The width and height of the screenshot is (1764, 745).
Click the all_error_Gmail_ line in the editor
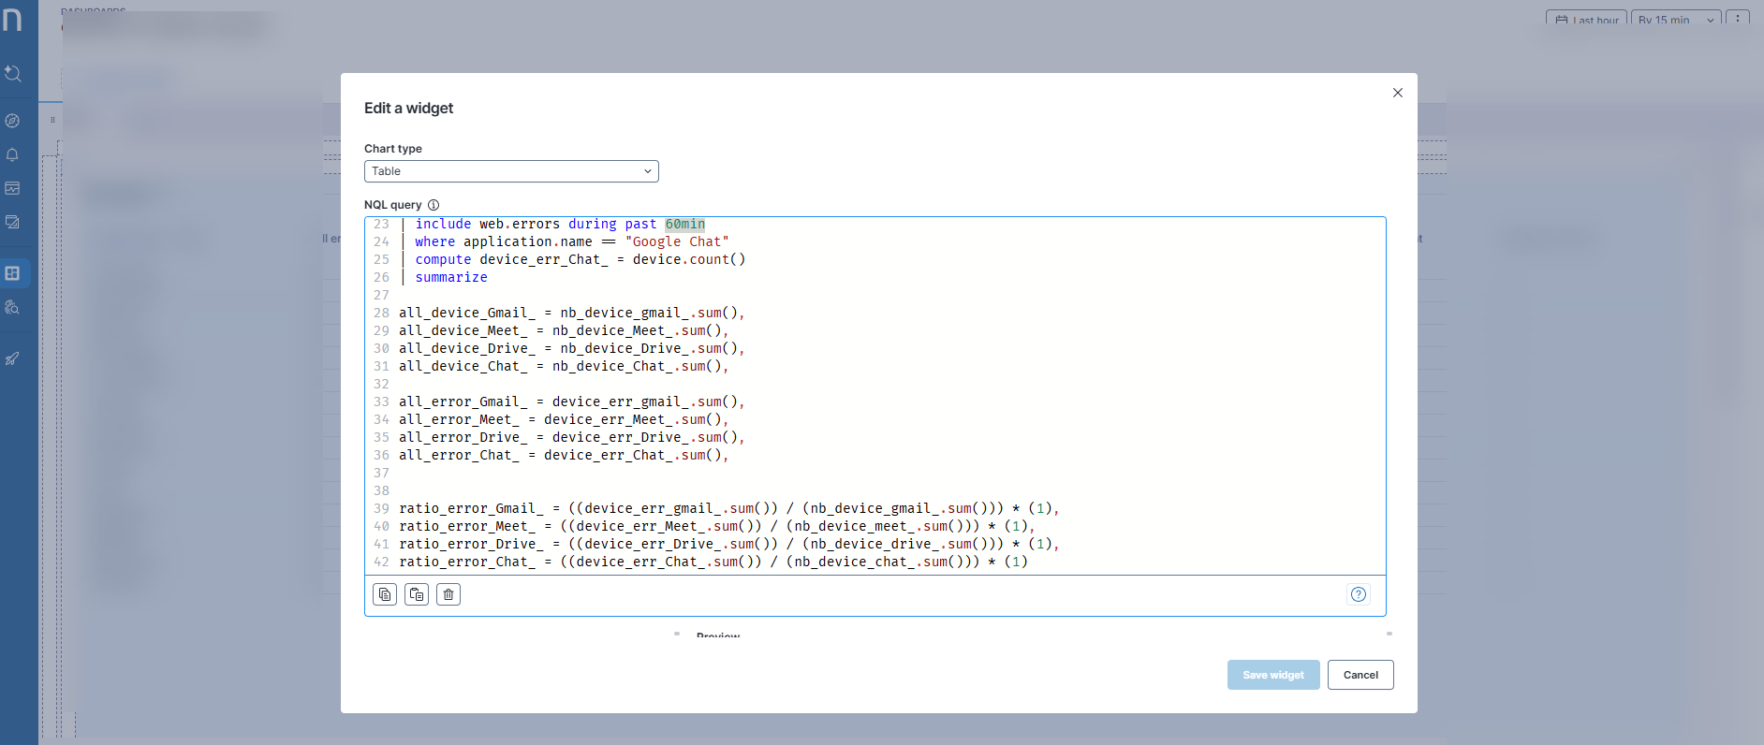coord(571,402)
